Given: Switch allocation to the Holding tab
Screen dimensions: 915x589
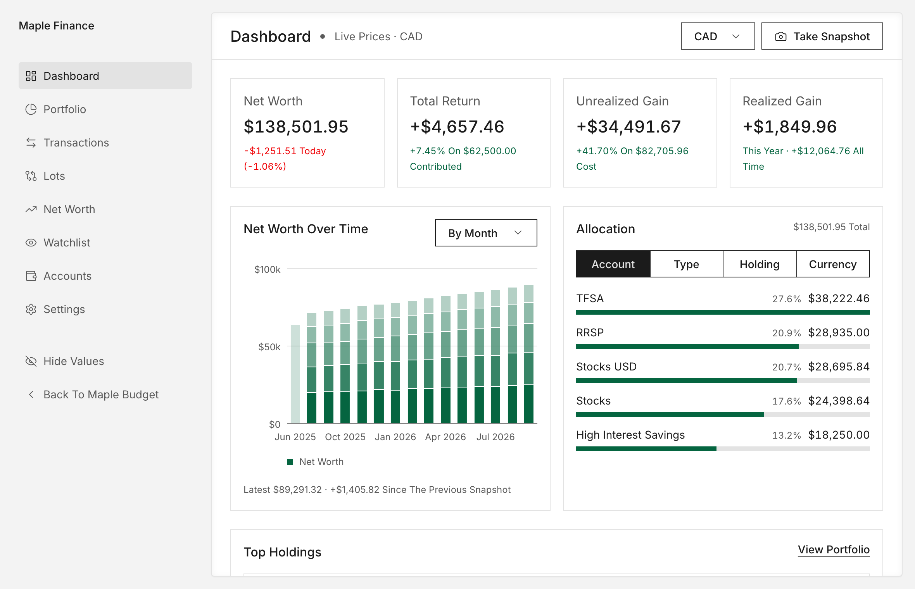Looking at the screenshot, I should tap(760, 264).
